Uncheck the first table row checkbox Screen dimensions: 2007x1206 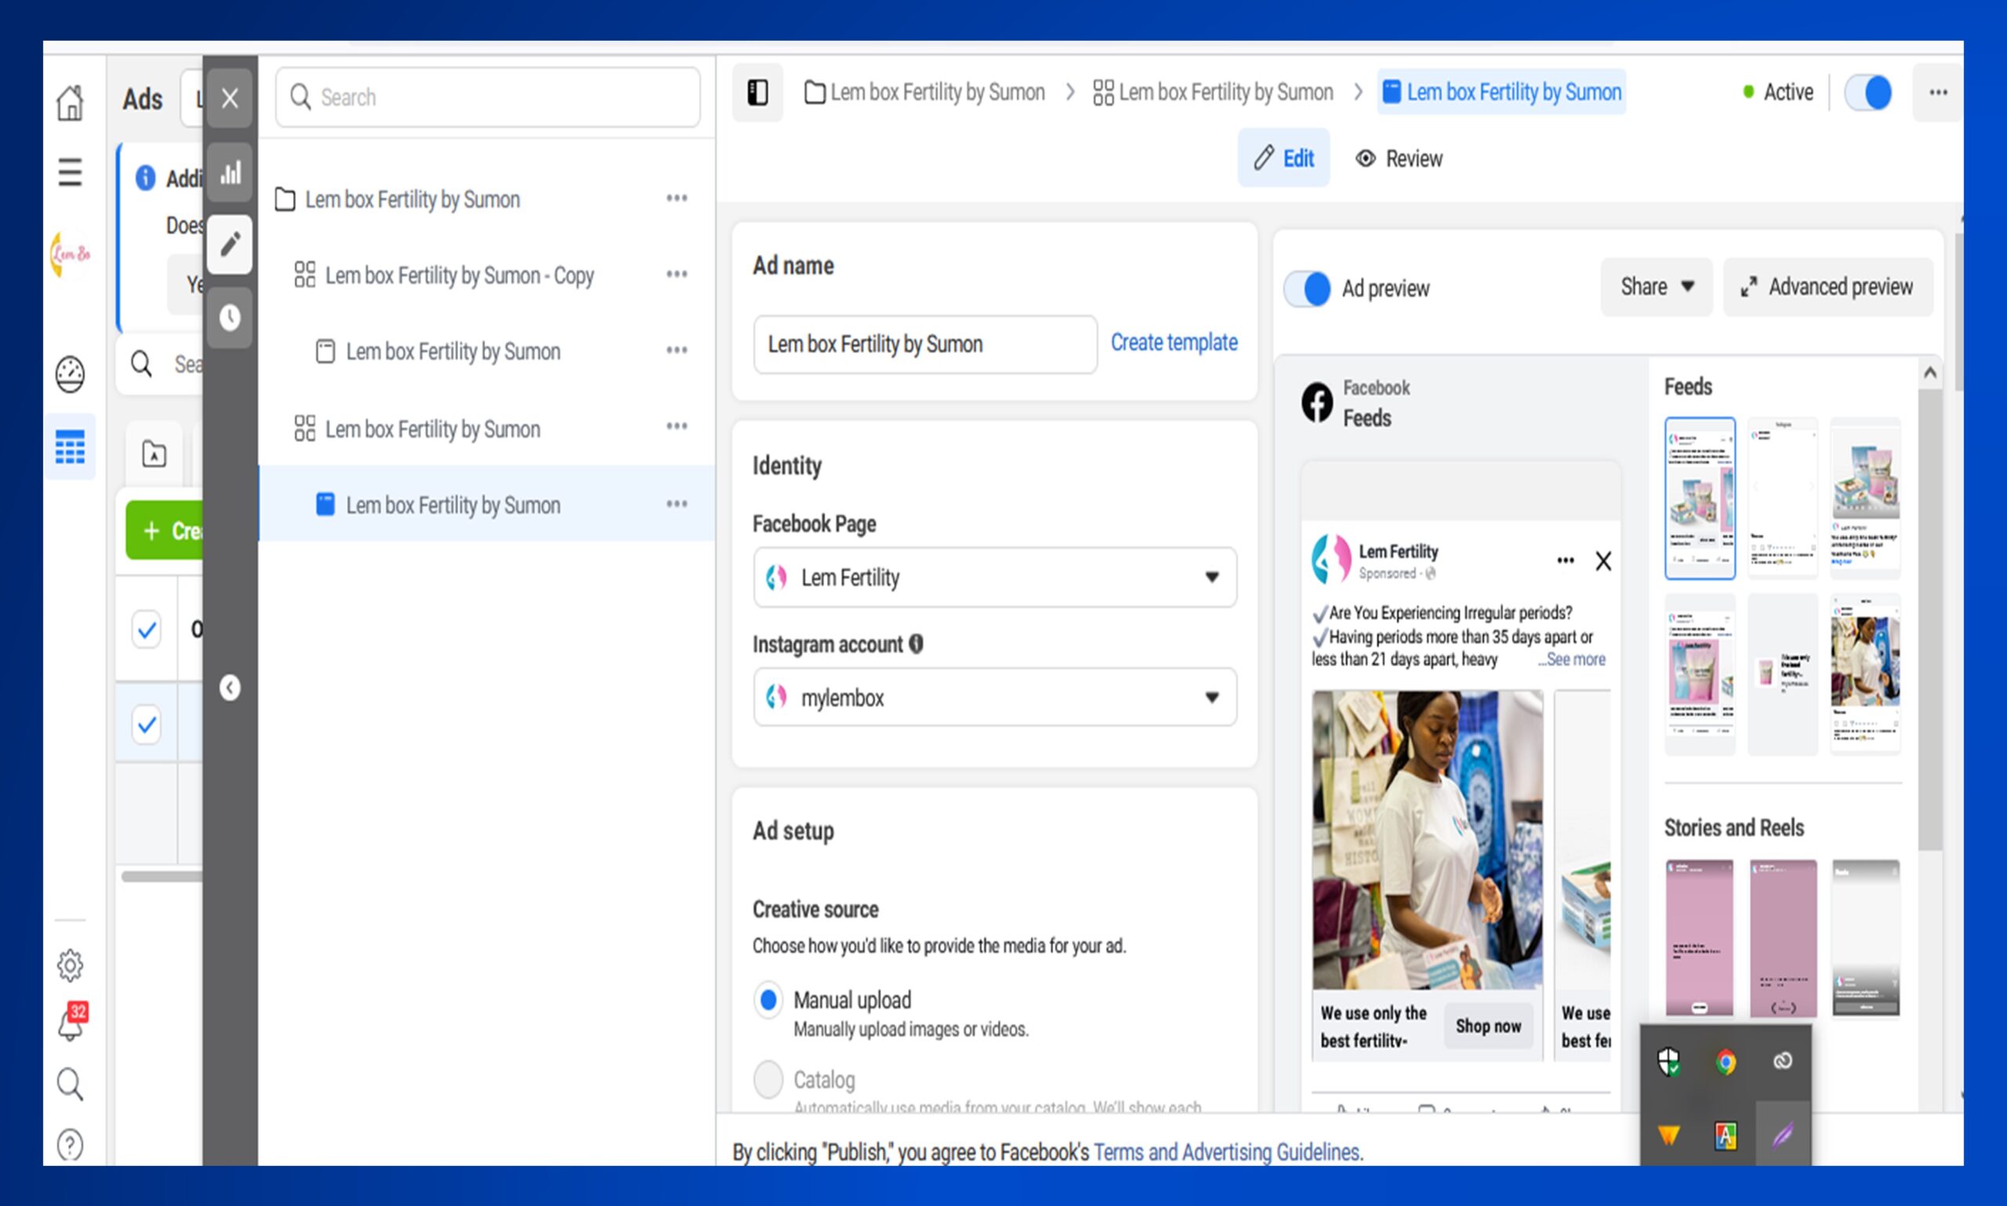(147, 629)
